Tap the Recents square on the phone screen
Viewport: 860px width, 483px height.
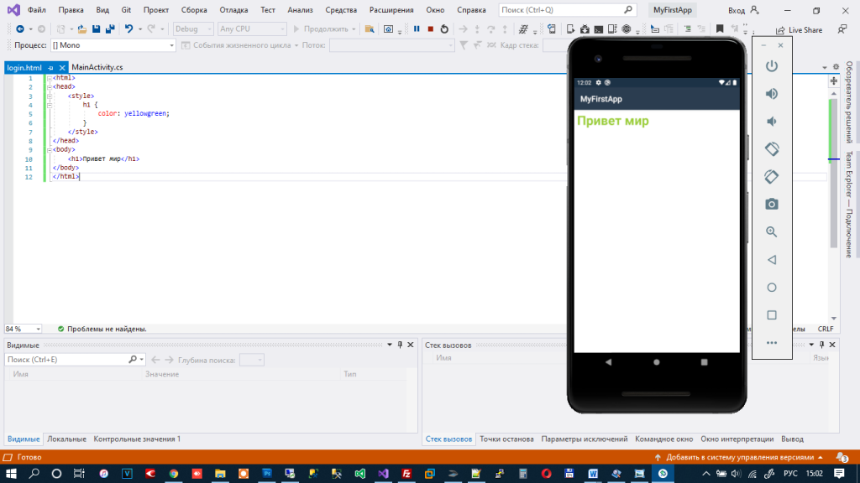pos(705,362)
